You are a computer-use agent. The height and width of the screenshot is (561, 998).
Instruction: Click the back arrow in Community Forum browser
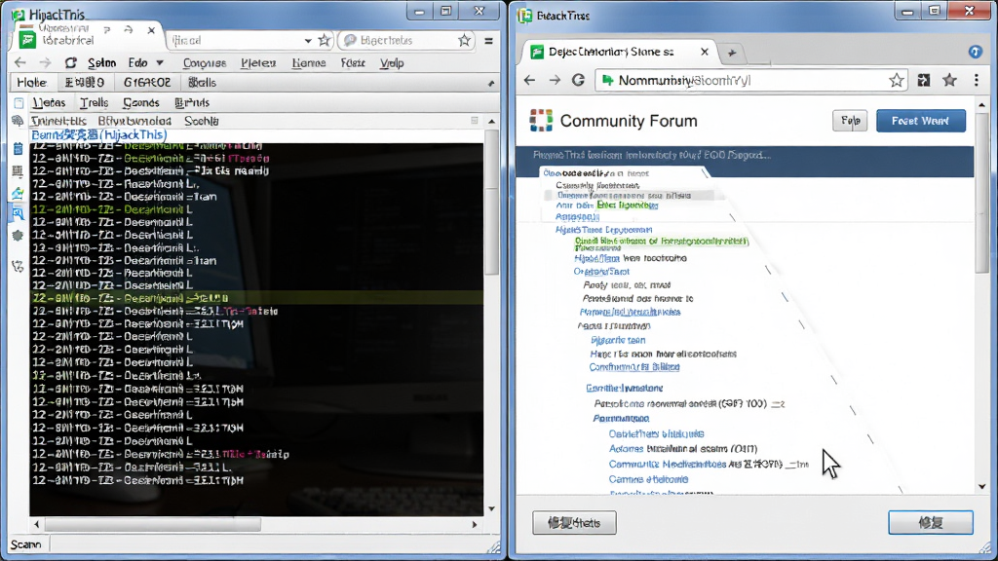pyautogui.click(x=529, y=80)
